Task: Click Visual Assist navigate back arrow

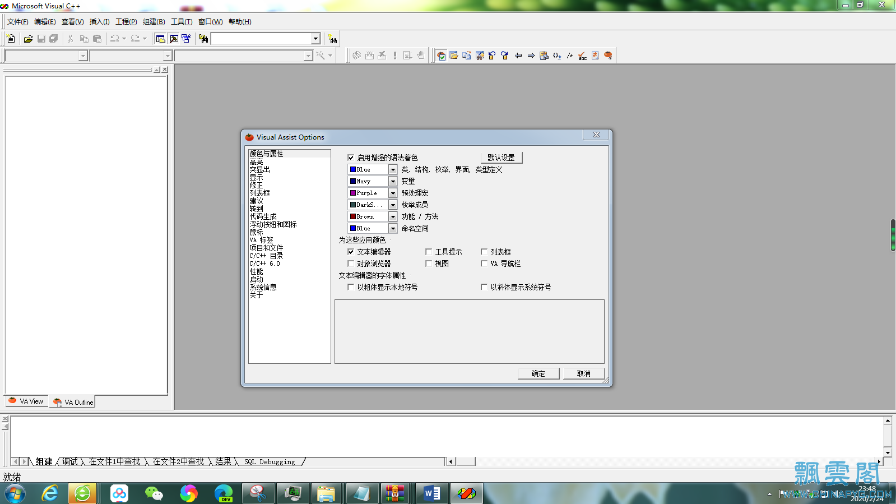Action: 518,56
